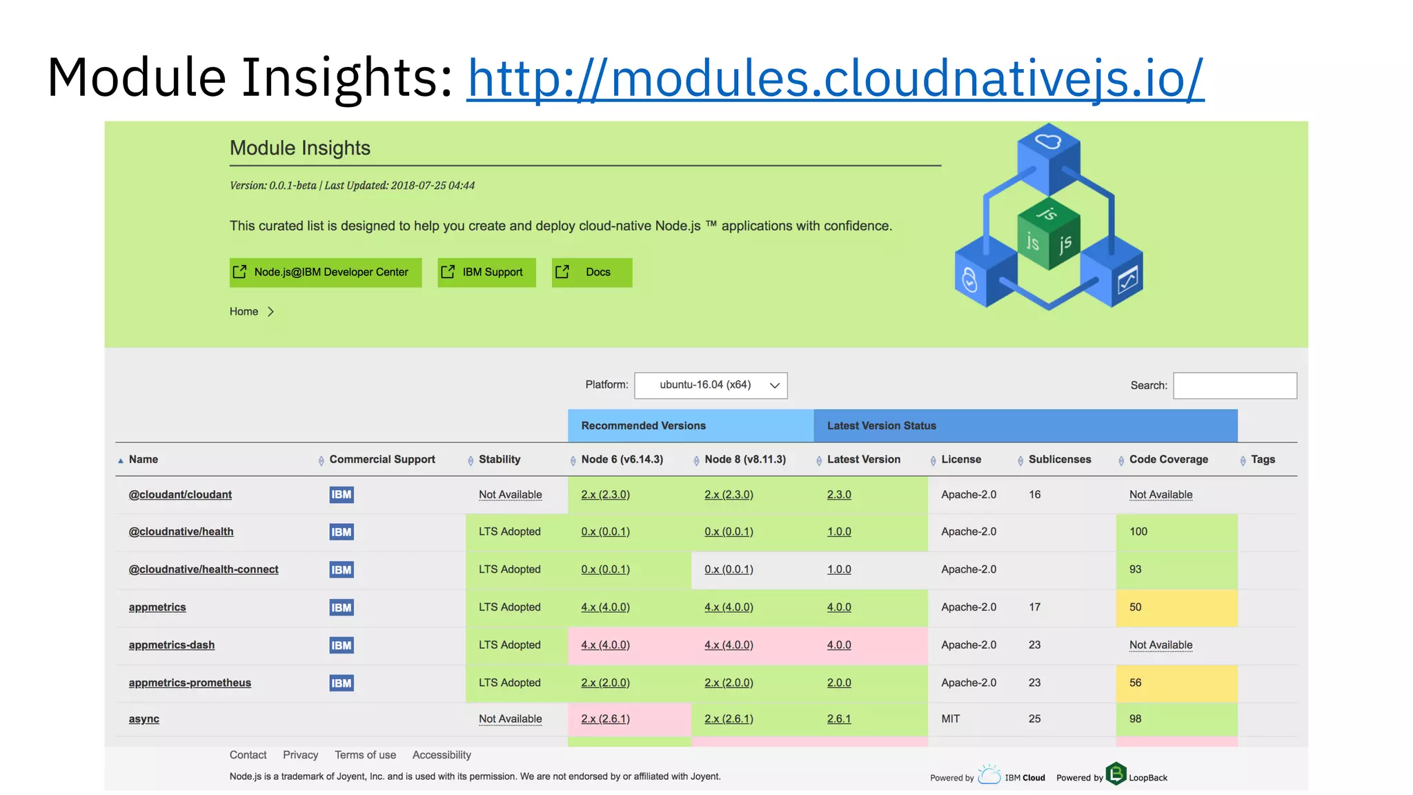Click code coverage value 50 in appmetrics row
Image resolution: width=1413 pixels, height=795 pixels.
coord(1135,608)
